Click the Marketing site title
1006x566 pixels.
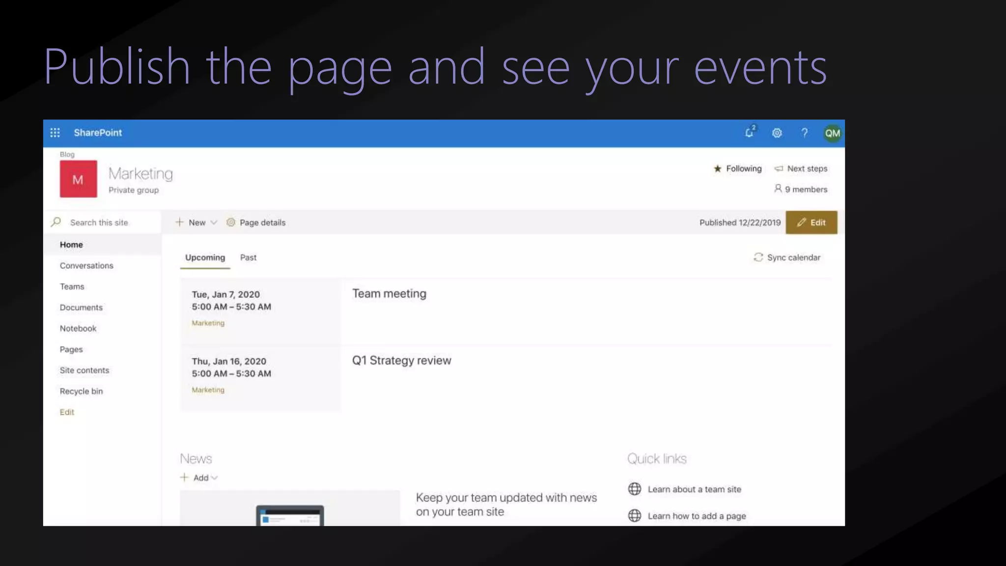pos(140,173)
